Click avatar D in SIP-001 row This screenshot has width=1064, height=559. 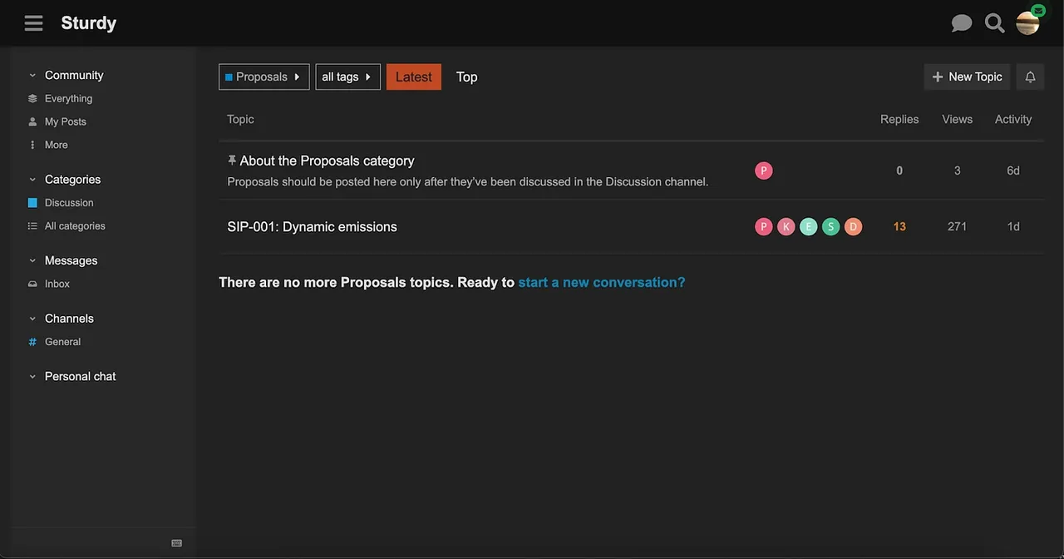[x=854, y=226]
